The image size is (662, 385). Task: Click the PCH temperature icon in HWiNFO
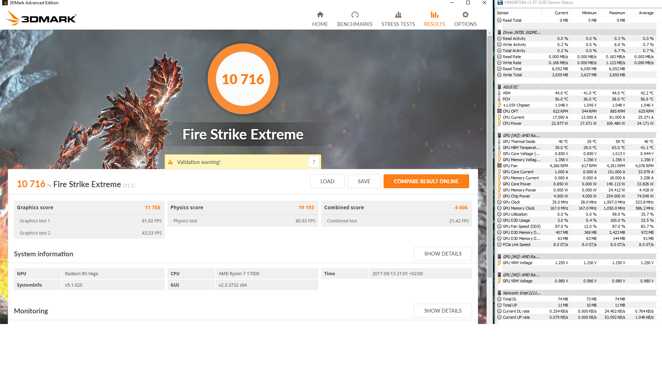pos(499,99)
